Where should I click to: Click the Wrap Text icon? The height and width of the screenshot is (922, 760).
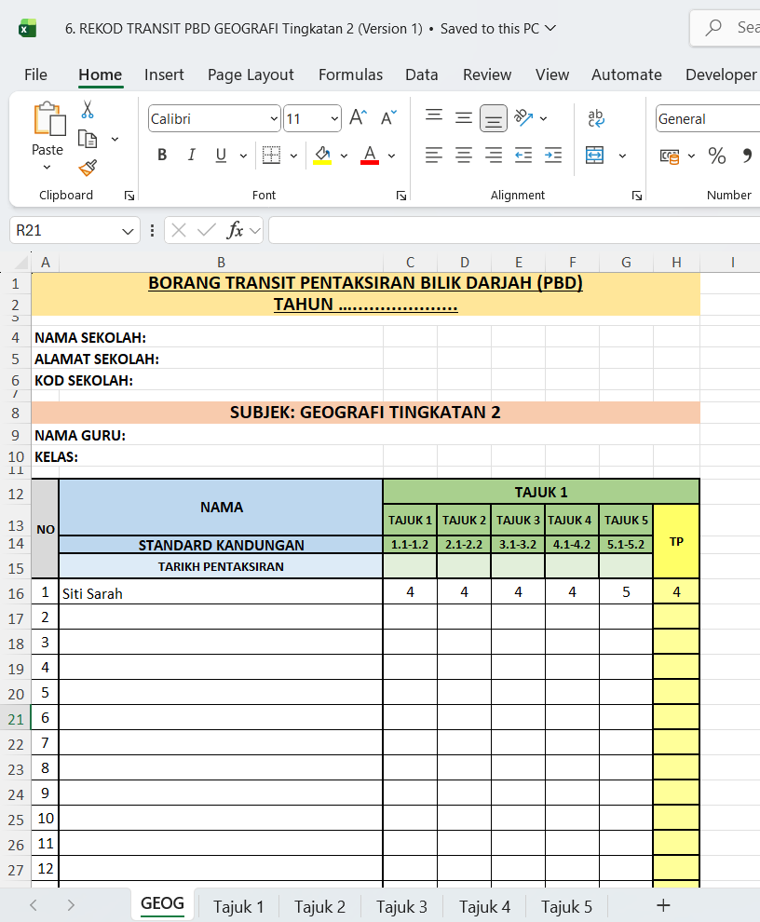tap(596, 118)
